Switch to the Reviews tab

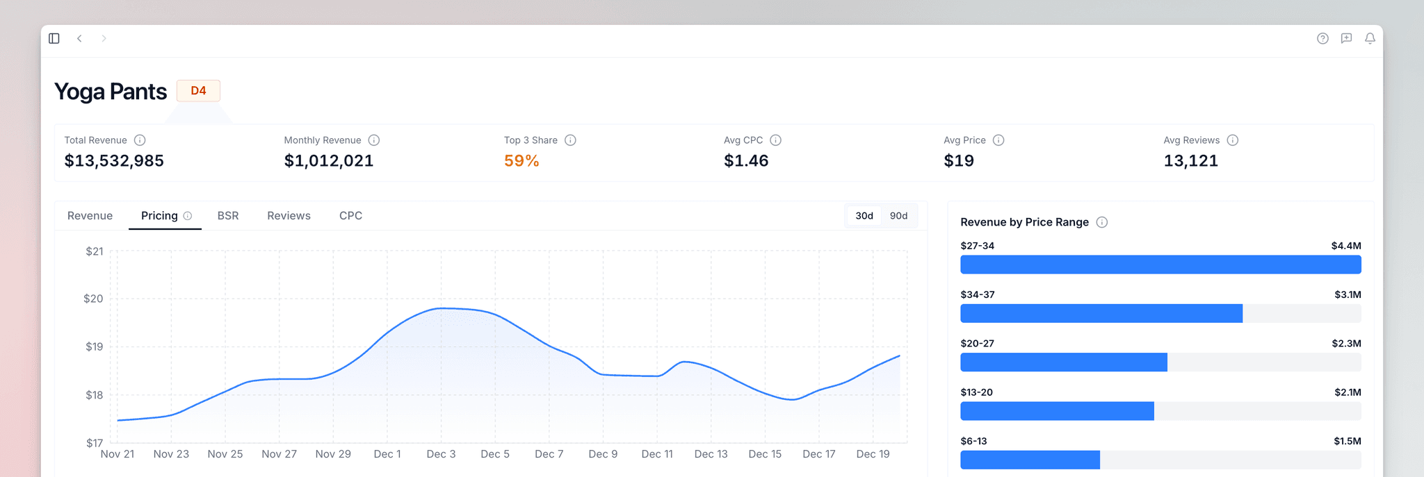(x=289, y=216)
